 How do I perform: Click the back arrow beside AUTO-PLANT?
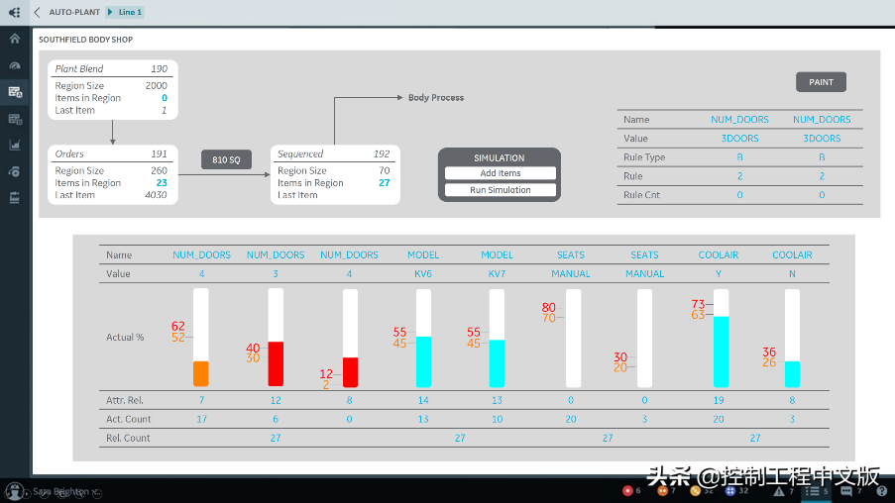point(37,12)
